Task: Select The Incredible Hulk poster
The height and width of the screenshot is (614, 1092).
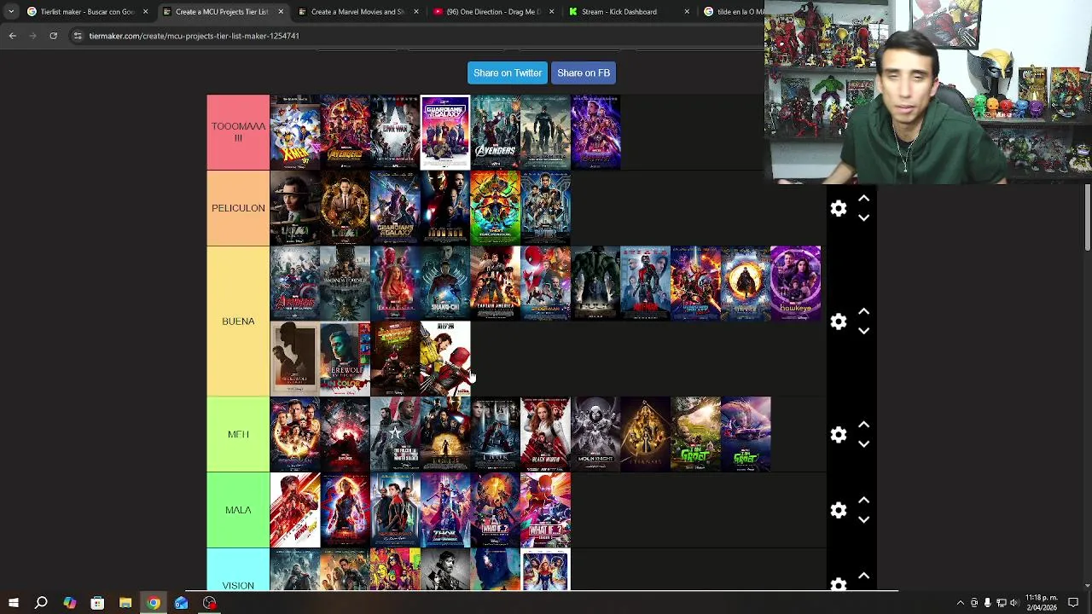Action: (x=595, y=283)
